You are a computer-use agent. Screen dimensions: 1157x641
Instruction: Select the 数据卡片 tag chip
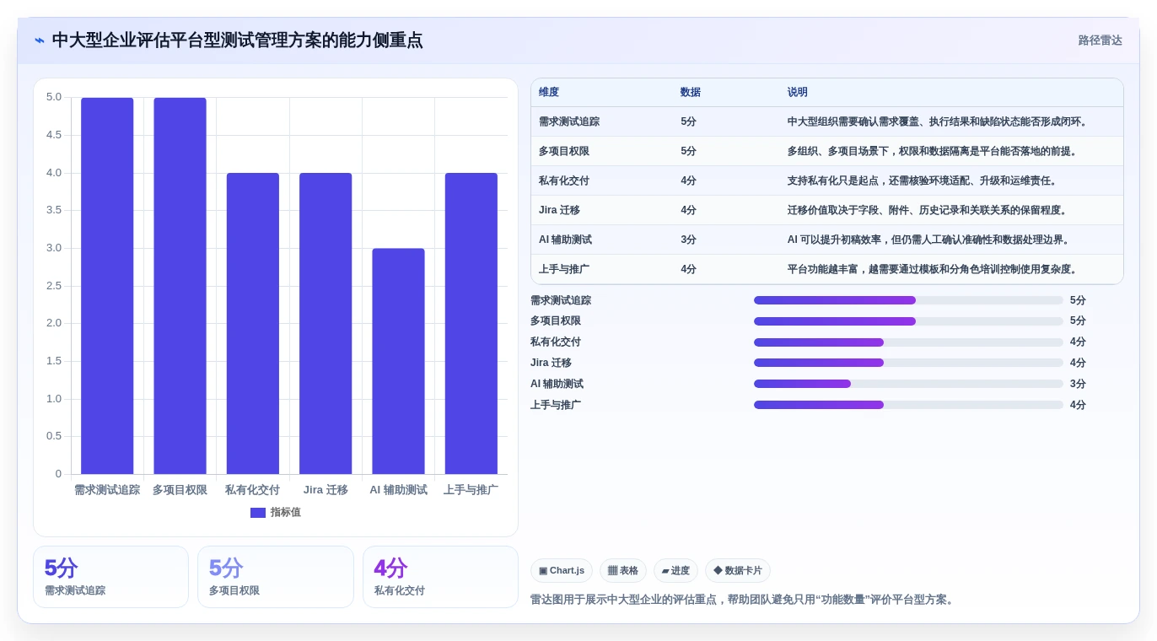[738, 571]
